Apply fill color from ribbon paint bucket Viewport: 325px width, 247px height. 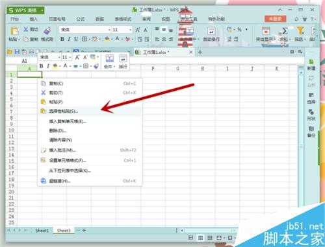pos(107,39)
